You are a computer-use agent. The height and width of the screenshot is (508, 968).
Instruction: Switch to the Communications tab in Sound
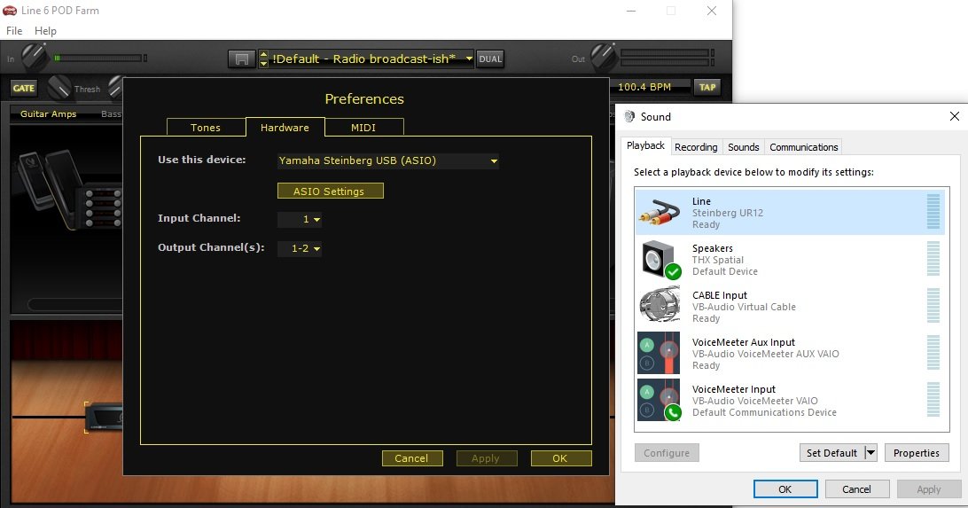pyautogui.click(x=804, y=147)
